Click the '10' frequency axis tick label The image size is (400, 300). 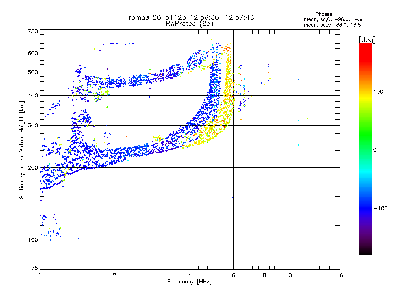pyautogui.click(x=289, y=275)
